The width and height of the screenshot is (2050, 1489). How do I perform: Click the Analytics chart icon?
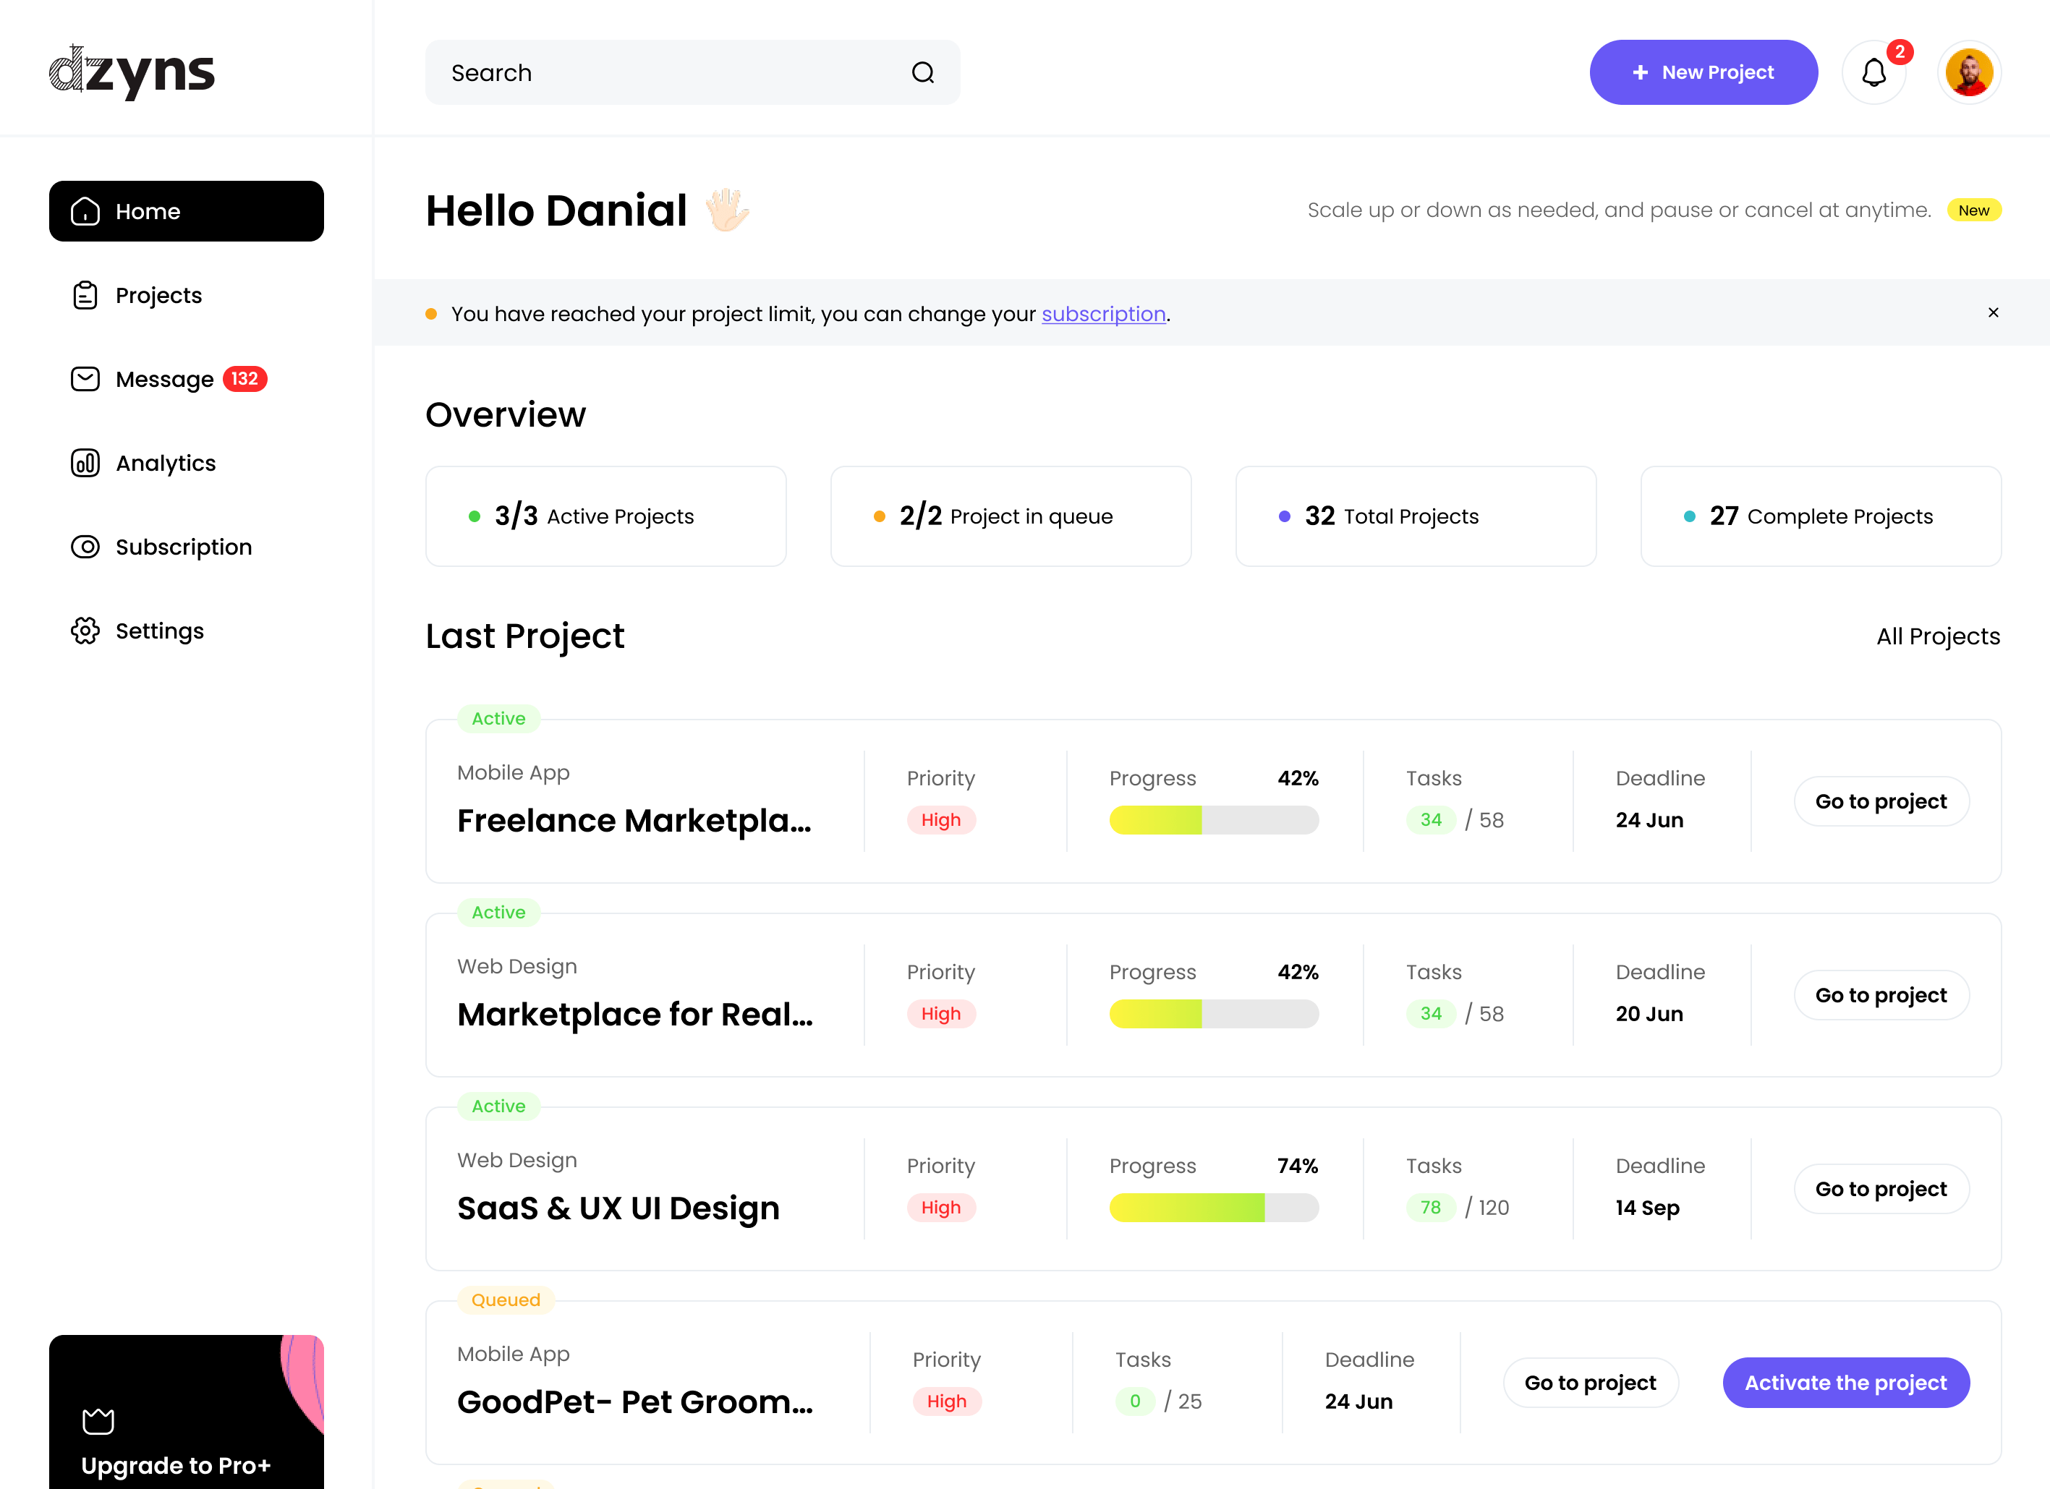[85, 463]
